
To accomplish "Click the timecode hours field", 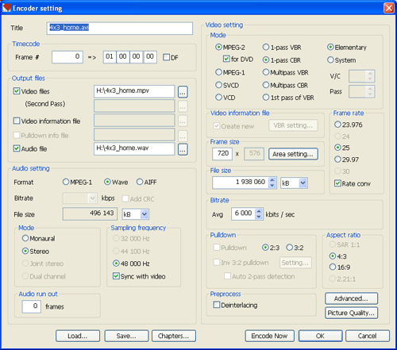I will tap(110, 57).
